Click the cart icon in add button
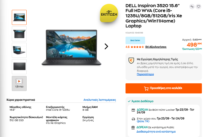This screenshot has width=206, height=137. [146, 88]
